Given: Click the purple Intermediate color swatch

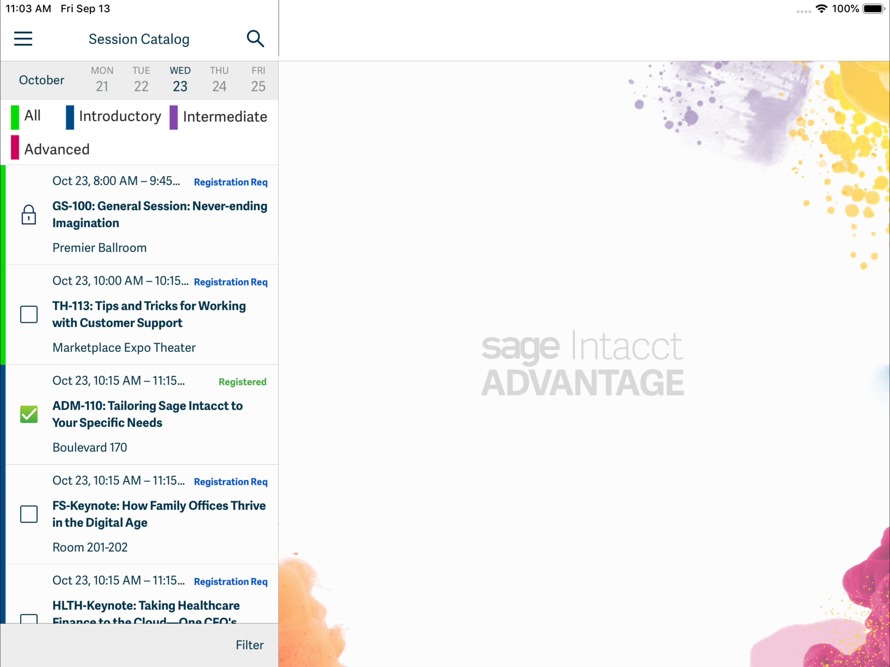Looking at the screenshot, I should (174, 117).
